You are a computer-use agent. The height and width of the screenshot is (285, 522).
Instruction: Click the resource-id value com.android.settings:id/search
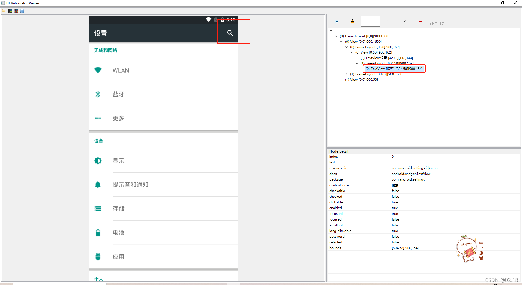click(x=416, y=168)
